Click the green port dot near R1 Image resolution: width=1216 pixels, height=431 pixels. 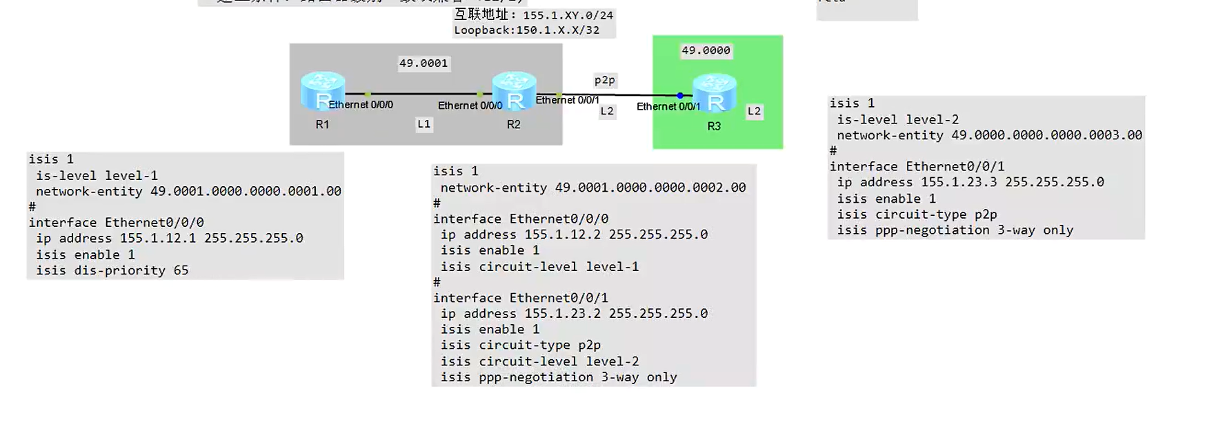(368, 94)
